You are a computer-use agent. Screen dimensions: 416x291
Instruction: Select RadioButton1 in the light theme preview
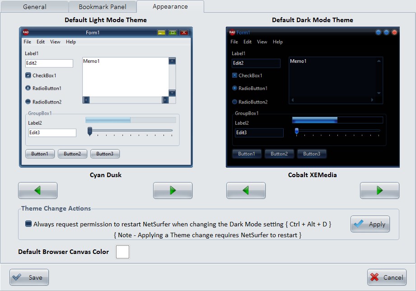pyautogui.click(x=28, y=88)
